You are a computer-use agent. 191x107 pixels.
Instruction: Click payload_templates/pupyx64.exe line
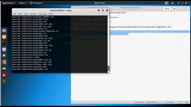(29, 22)
